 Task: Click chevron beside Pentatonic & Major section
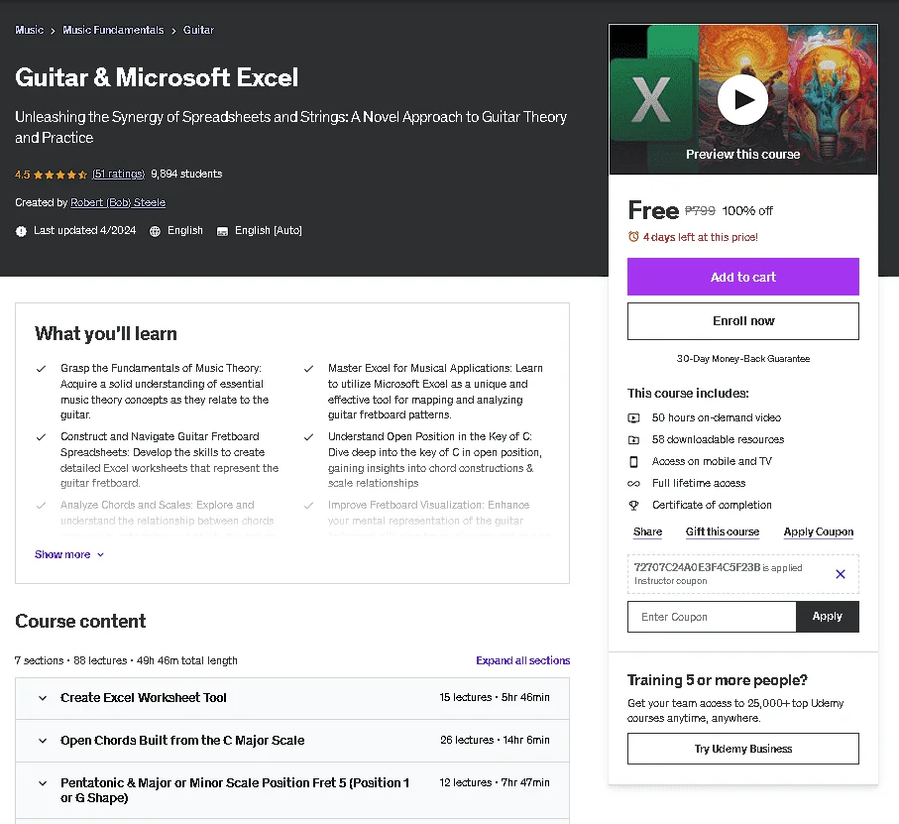(43, 783)
